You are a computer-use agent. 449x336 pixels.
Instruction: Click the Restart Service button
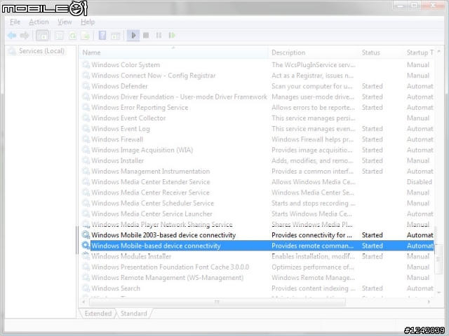pos(172,36)
